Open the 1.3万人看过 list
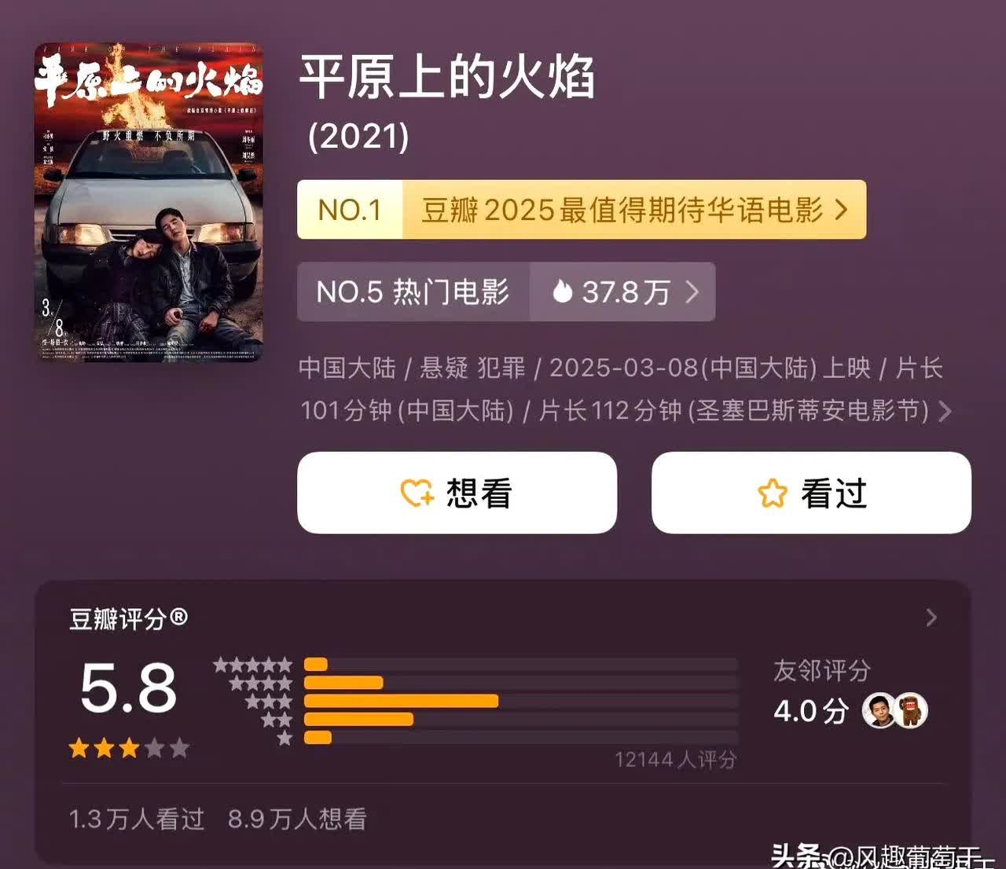 point(137,819)
